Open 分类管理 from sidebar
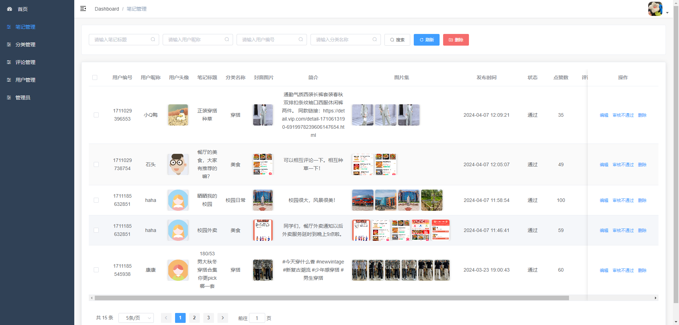This screenshot has width=679, height=325. [25, 45]
